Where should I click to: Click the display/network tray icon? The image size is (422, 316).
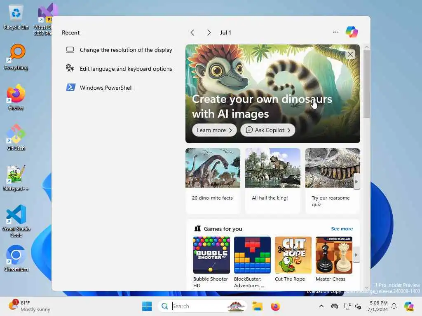(347, 306)
